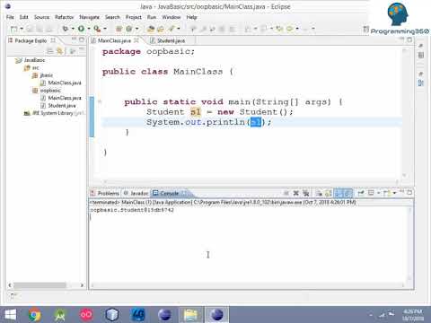Select the Console tab
The width and height of the screenshot is (431, 323).
click(x=169, y=193)
